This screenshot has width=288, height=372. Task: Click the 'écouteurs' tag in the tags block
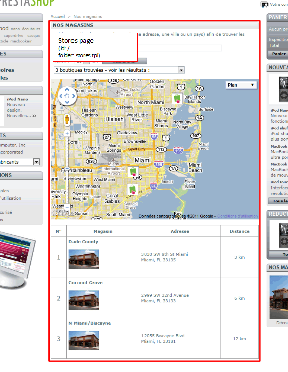[31, 29]
